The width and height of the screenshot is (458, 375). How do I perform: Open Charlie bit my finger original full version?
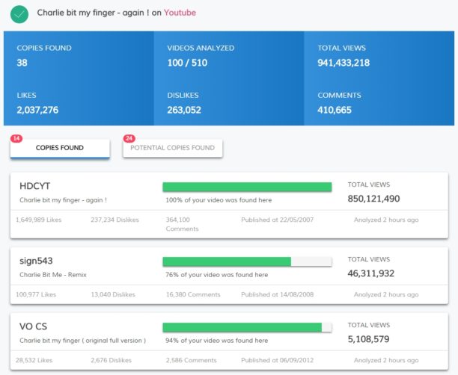coord(82,341)
